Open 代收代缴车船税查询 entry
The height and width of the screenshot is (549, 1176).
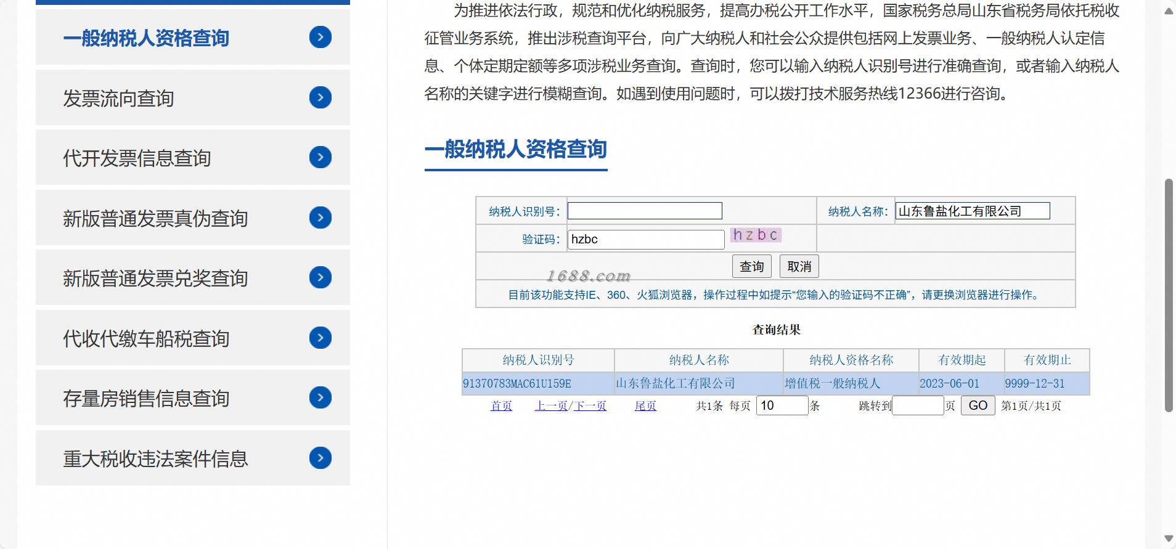pyautogui.click(x=193, y=338)
